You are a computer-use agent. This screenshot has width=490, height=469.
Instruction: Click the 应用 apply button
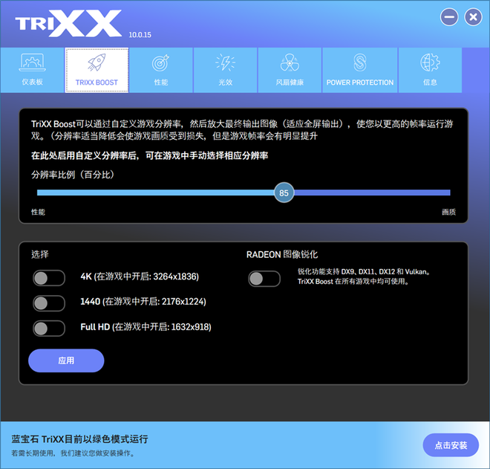66,360
